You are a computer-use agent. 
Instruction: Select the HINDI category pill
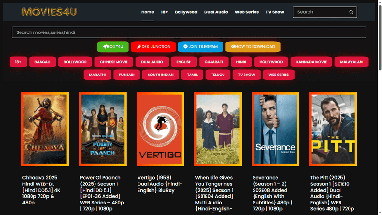click(x=241, y=62)
